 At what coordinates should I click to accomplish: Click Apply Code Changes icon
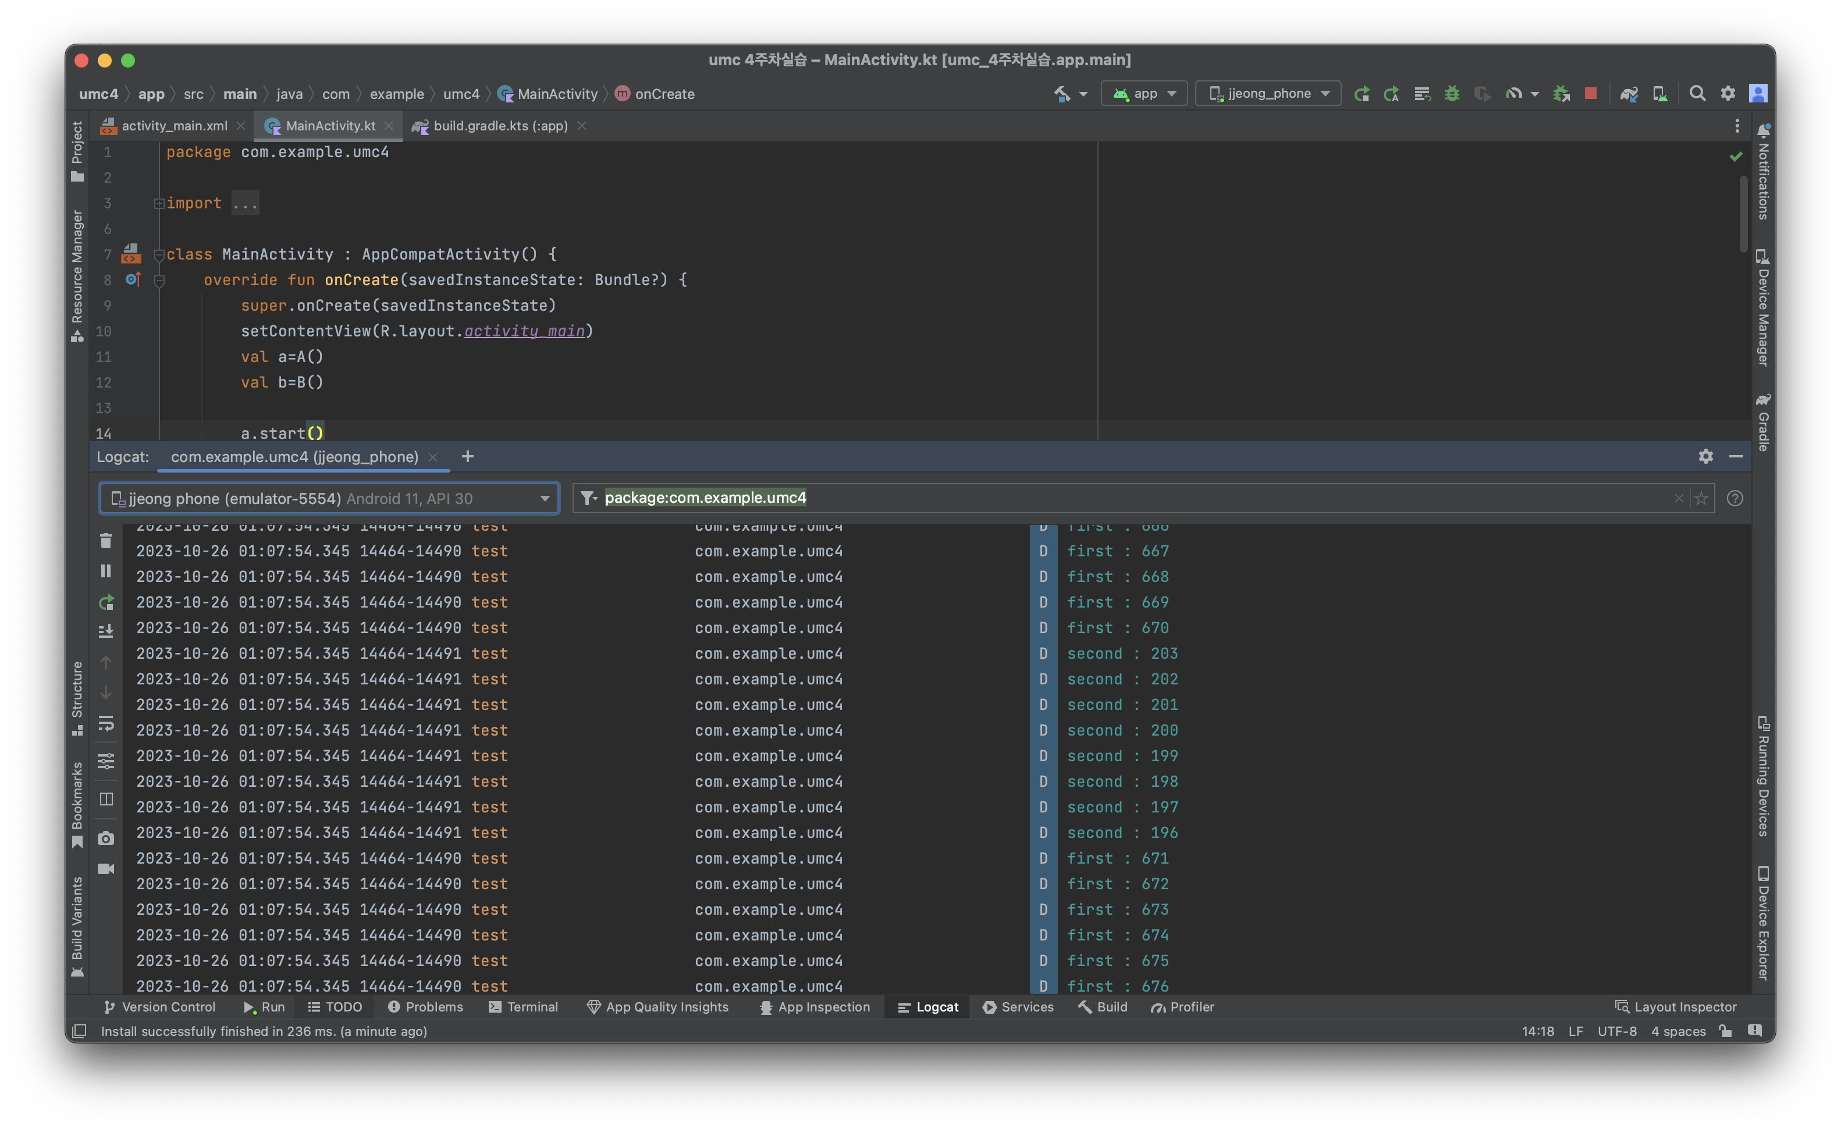[1422, 93]
